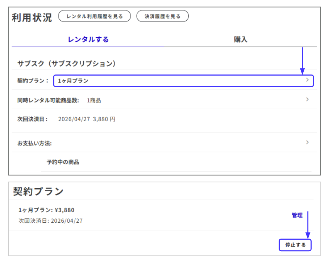Viewport: 329px width, 265px height.
Task: Expand the chevron in the お支払い方法 row
Action: click(307, 142)
